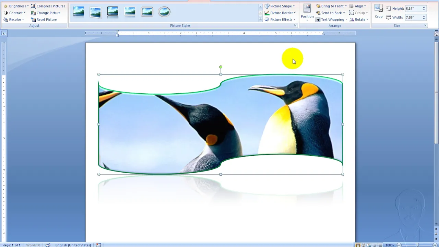Select the black rounded frame picture style
The image size is (439, 247).
[x=112, y=12]
